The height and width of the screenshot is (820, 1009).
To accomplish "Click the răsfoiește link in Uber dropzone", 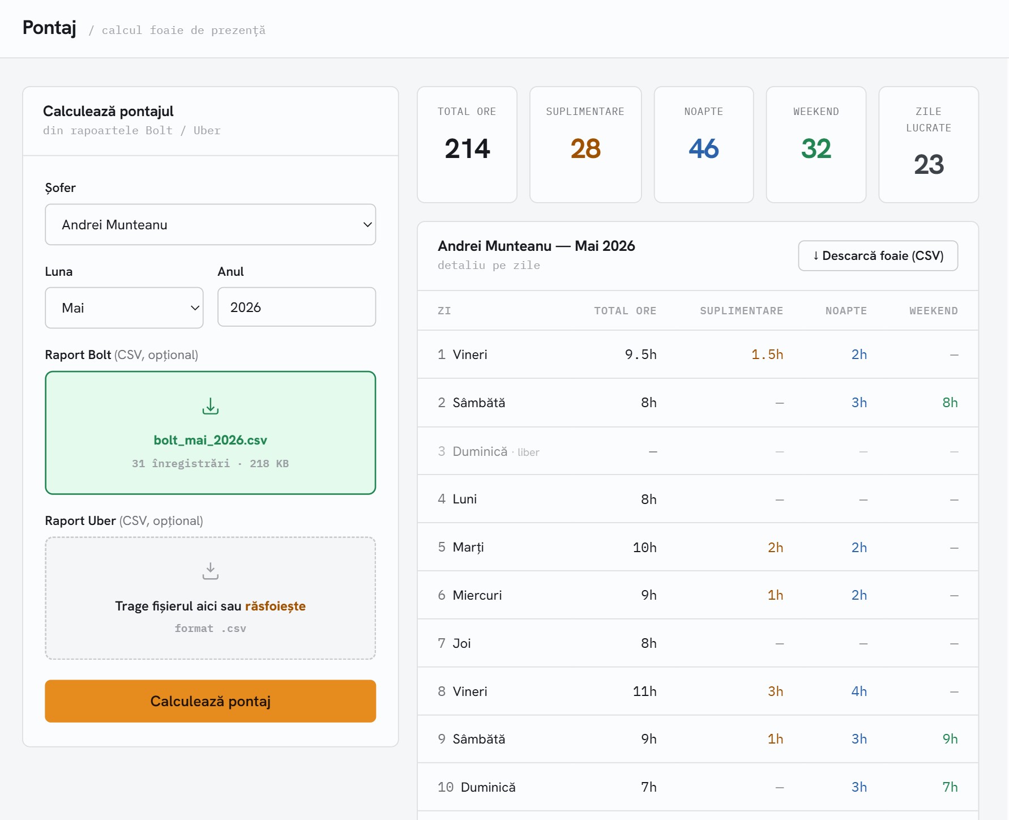I will [x=275, y=606].
